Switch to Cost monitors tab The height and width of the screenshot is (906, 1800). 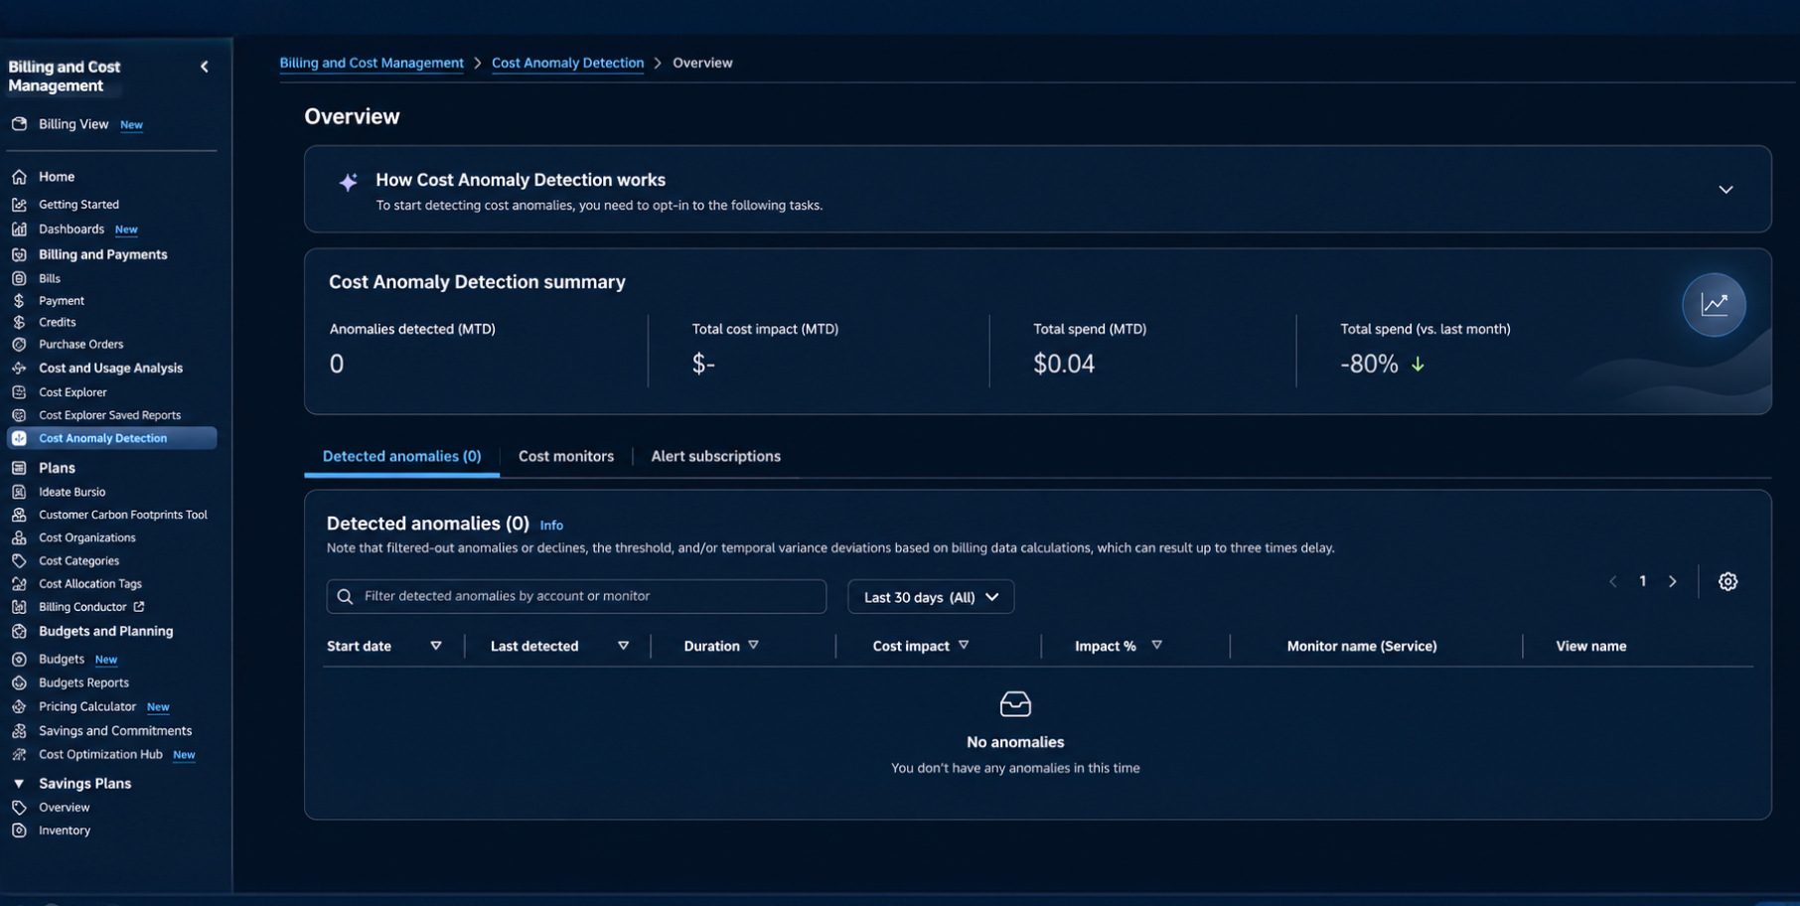(566, 457)
